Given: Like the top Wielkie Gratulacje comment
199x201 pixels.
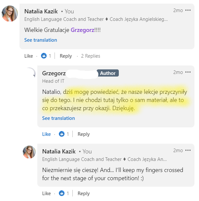Looking at the screenshot, I should (29, 56).
